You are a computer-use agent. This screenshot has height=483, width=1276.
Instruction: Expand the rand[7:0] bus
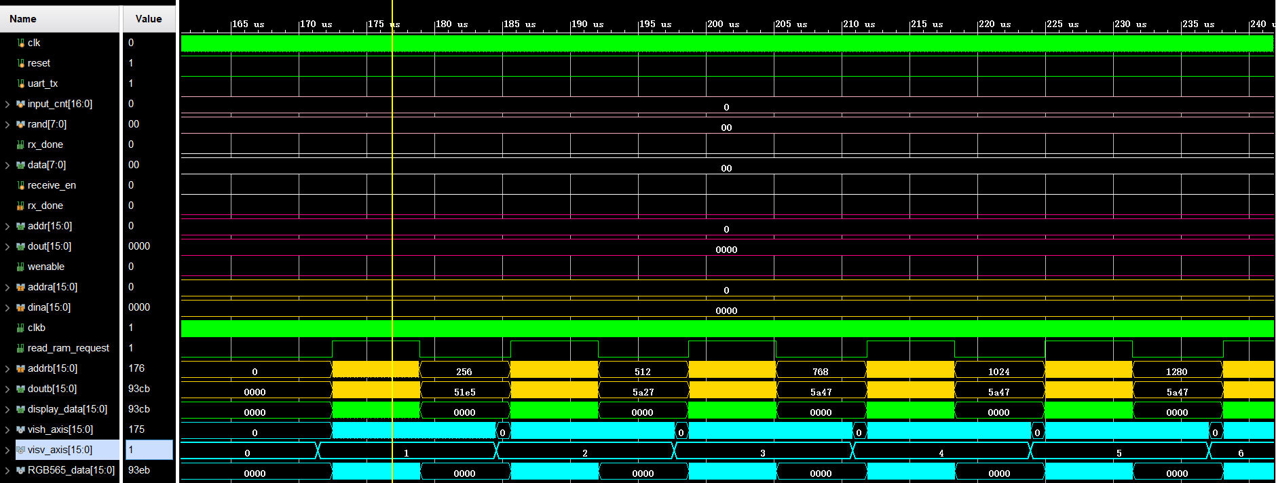(x=7, y=124)
